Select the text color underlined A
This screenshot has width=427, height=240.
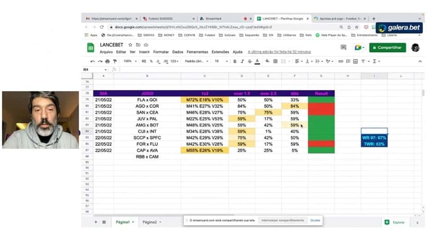258,61
